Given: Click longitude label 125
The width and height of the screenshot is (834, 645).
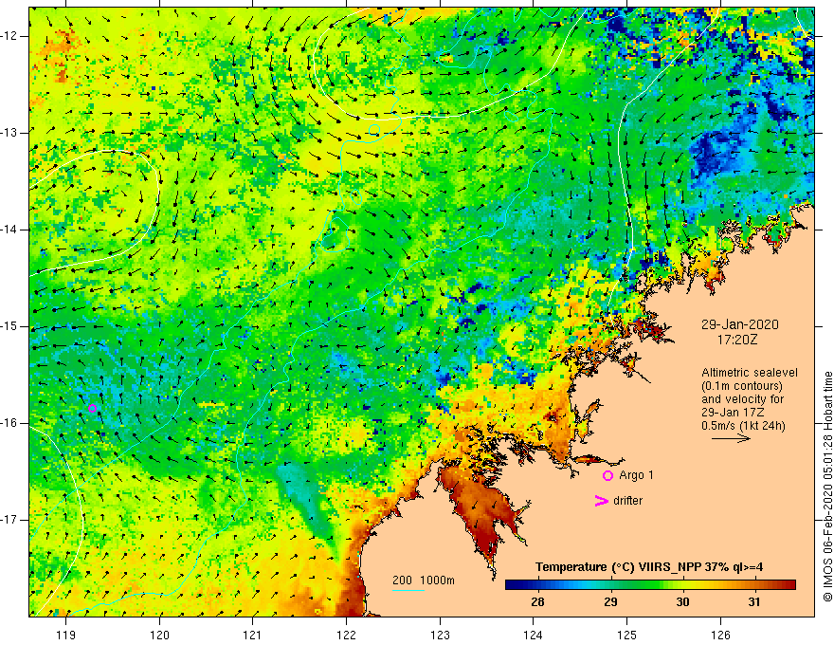Looking at the screenshot, I should pyautogui.click(x=627, y=635).
